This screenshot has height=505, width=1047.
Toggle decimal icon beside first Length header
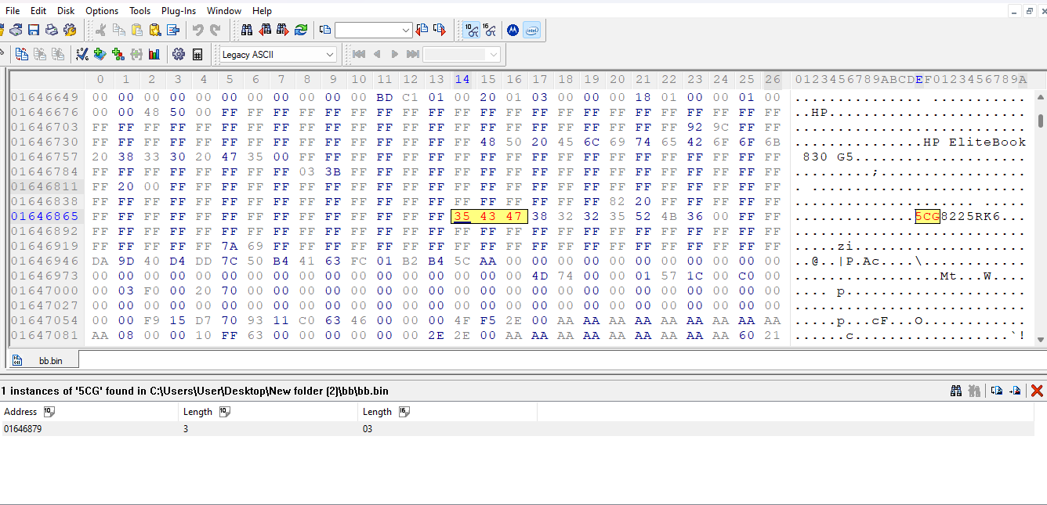tap(225, 412)
